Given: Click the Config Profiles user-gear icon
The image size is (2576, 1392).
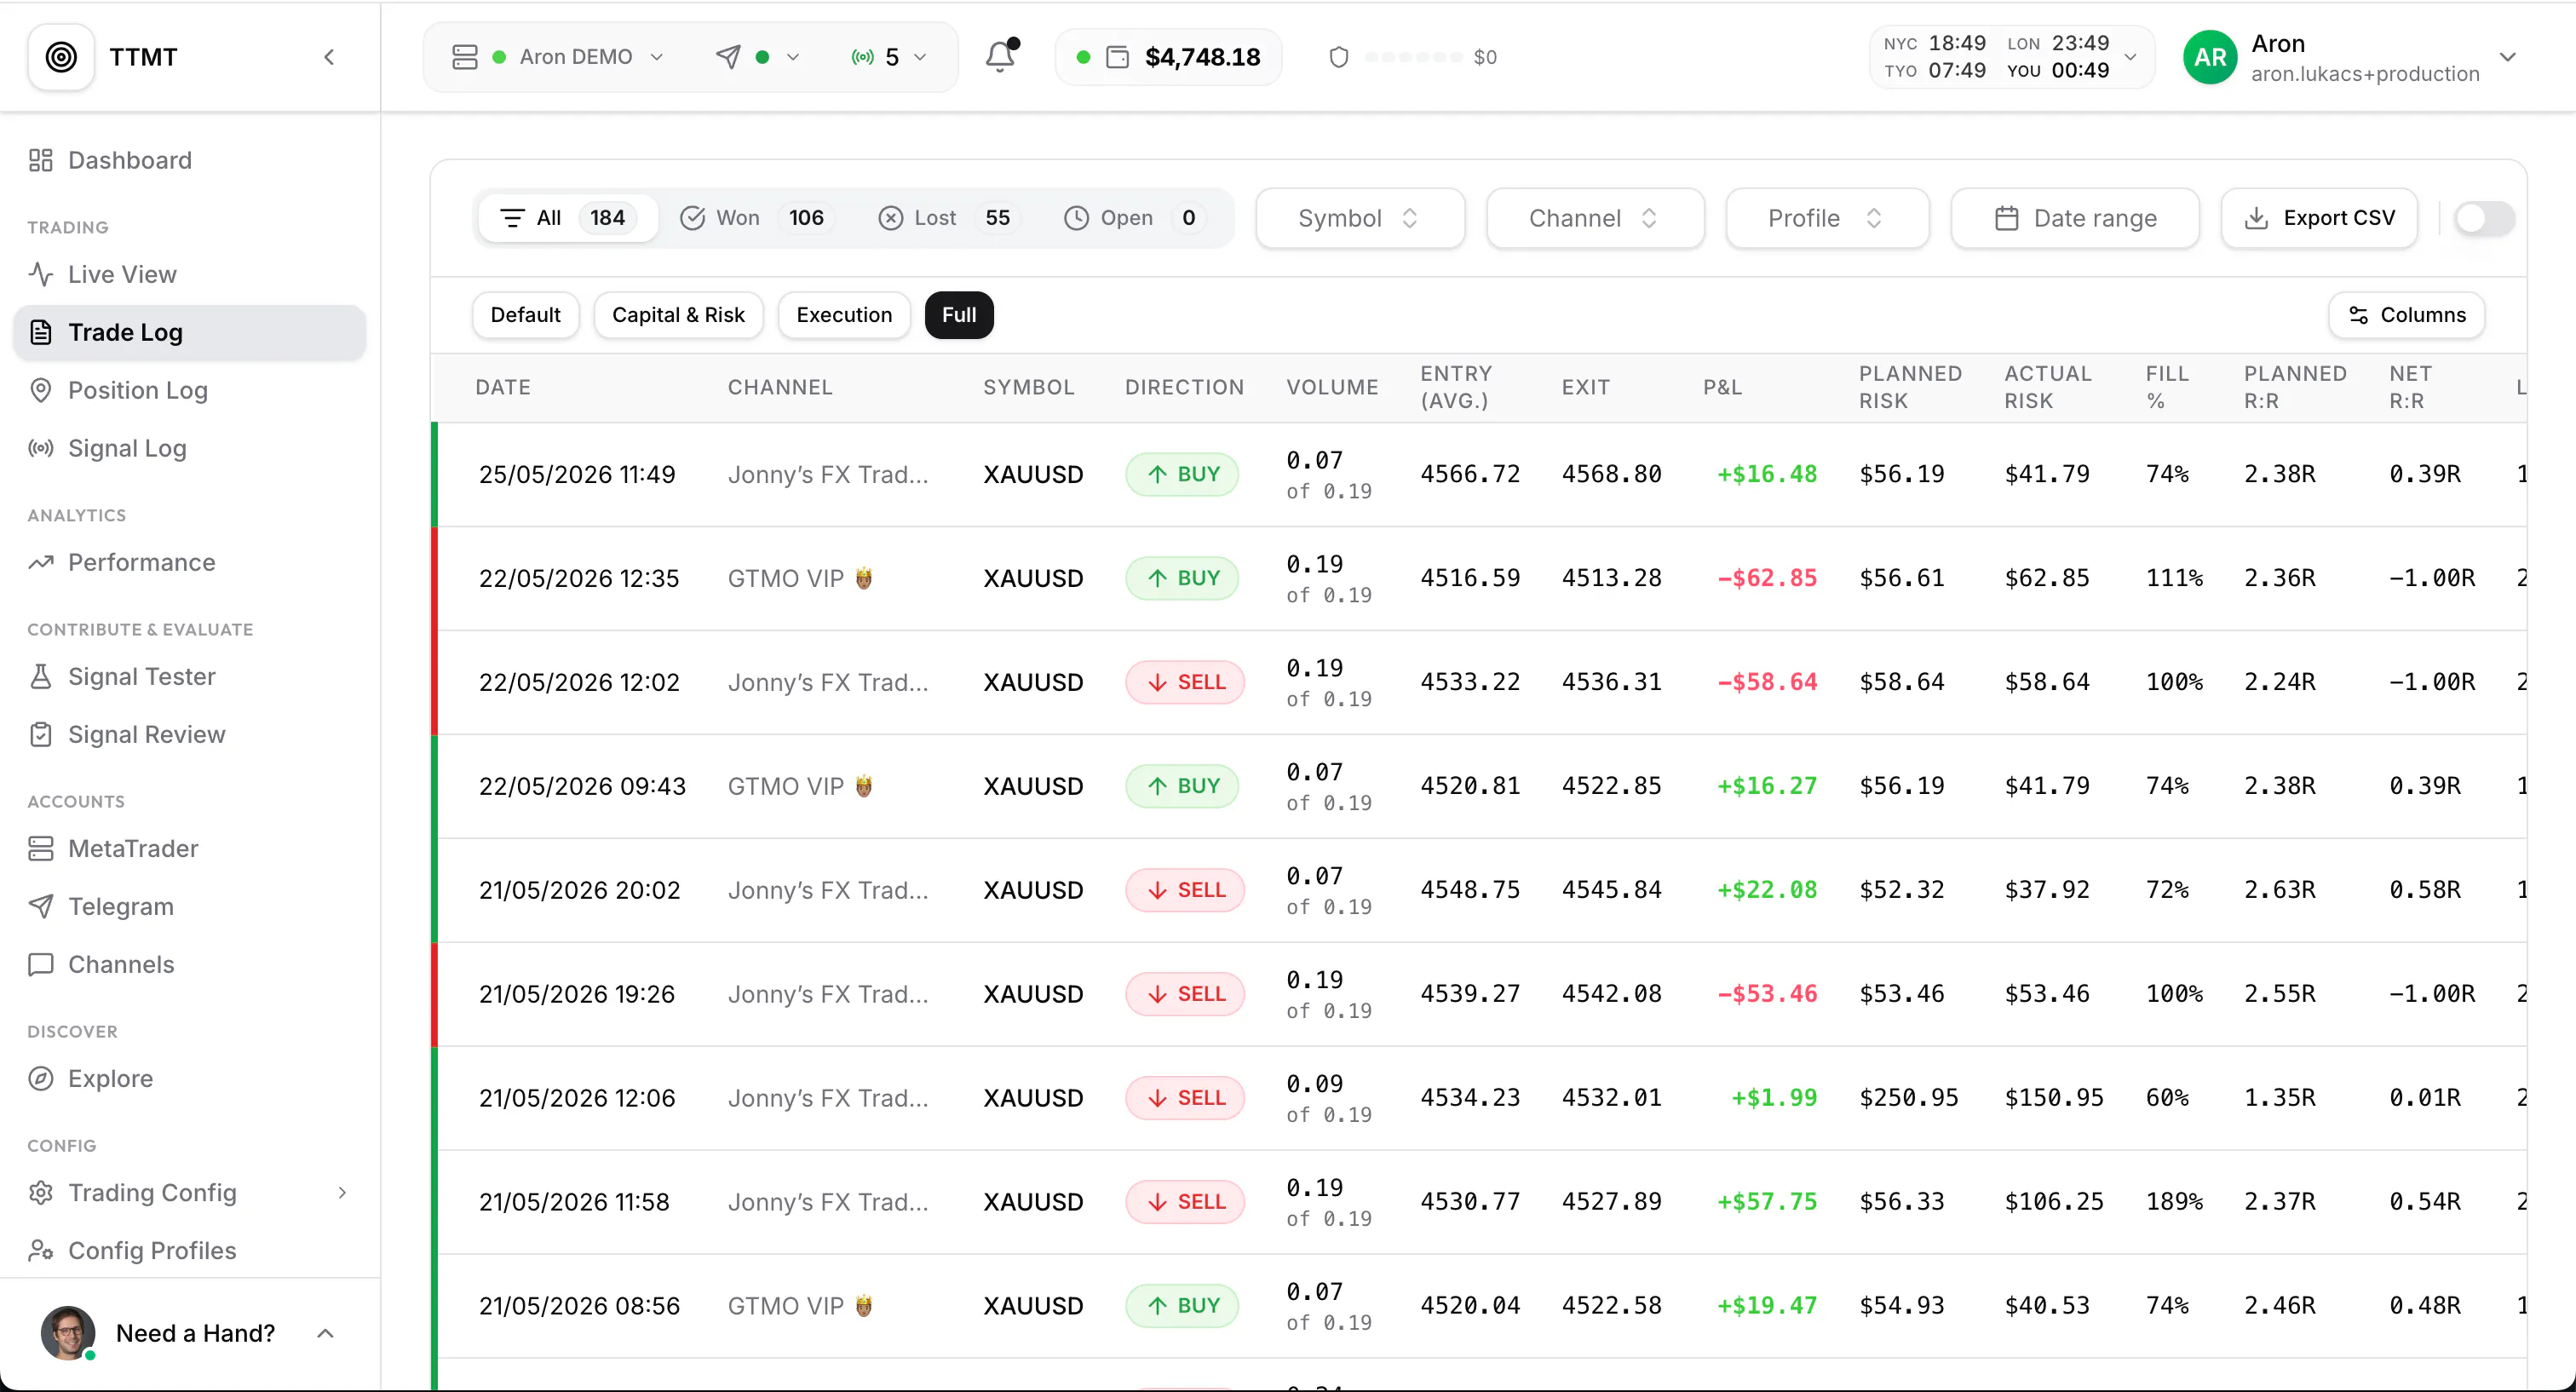Looking at the screenshot, I should pos(41,1250).
